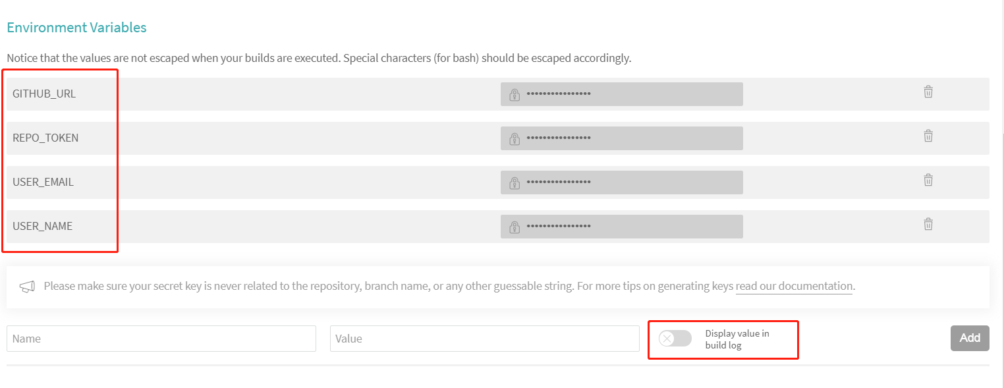Click the lock icon on REPO_TOKEN value
The image size is (1004, 388).
pos(515,138)
